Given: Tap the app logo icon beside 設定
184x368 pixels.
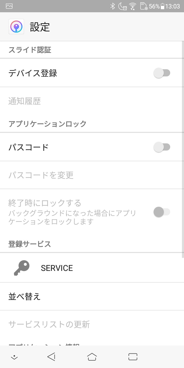Looking at the screenshot, I should 16,27.
